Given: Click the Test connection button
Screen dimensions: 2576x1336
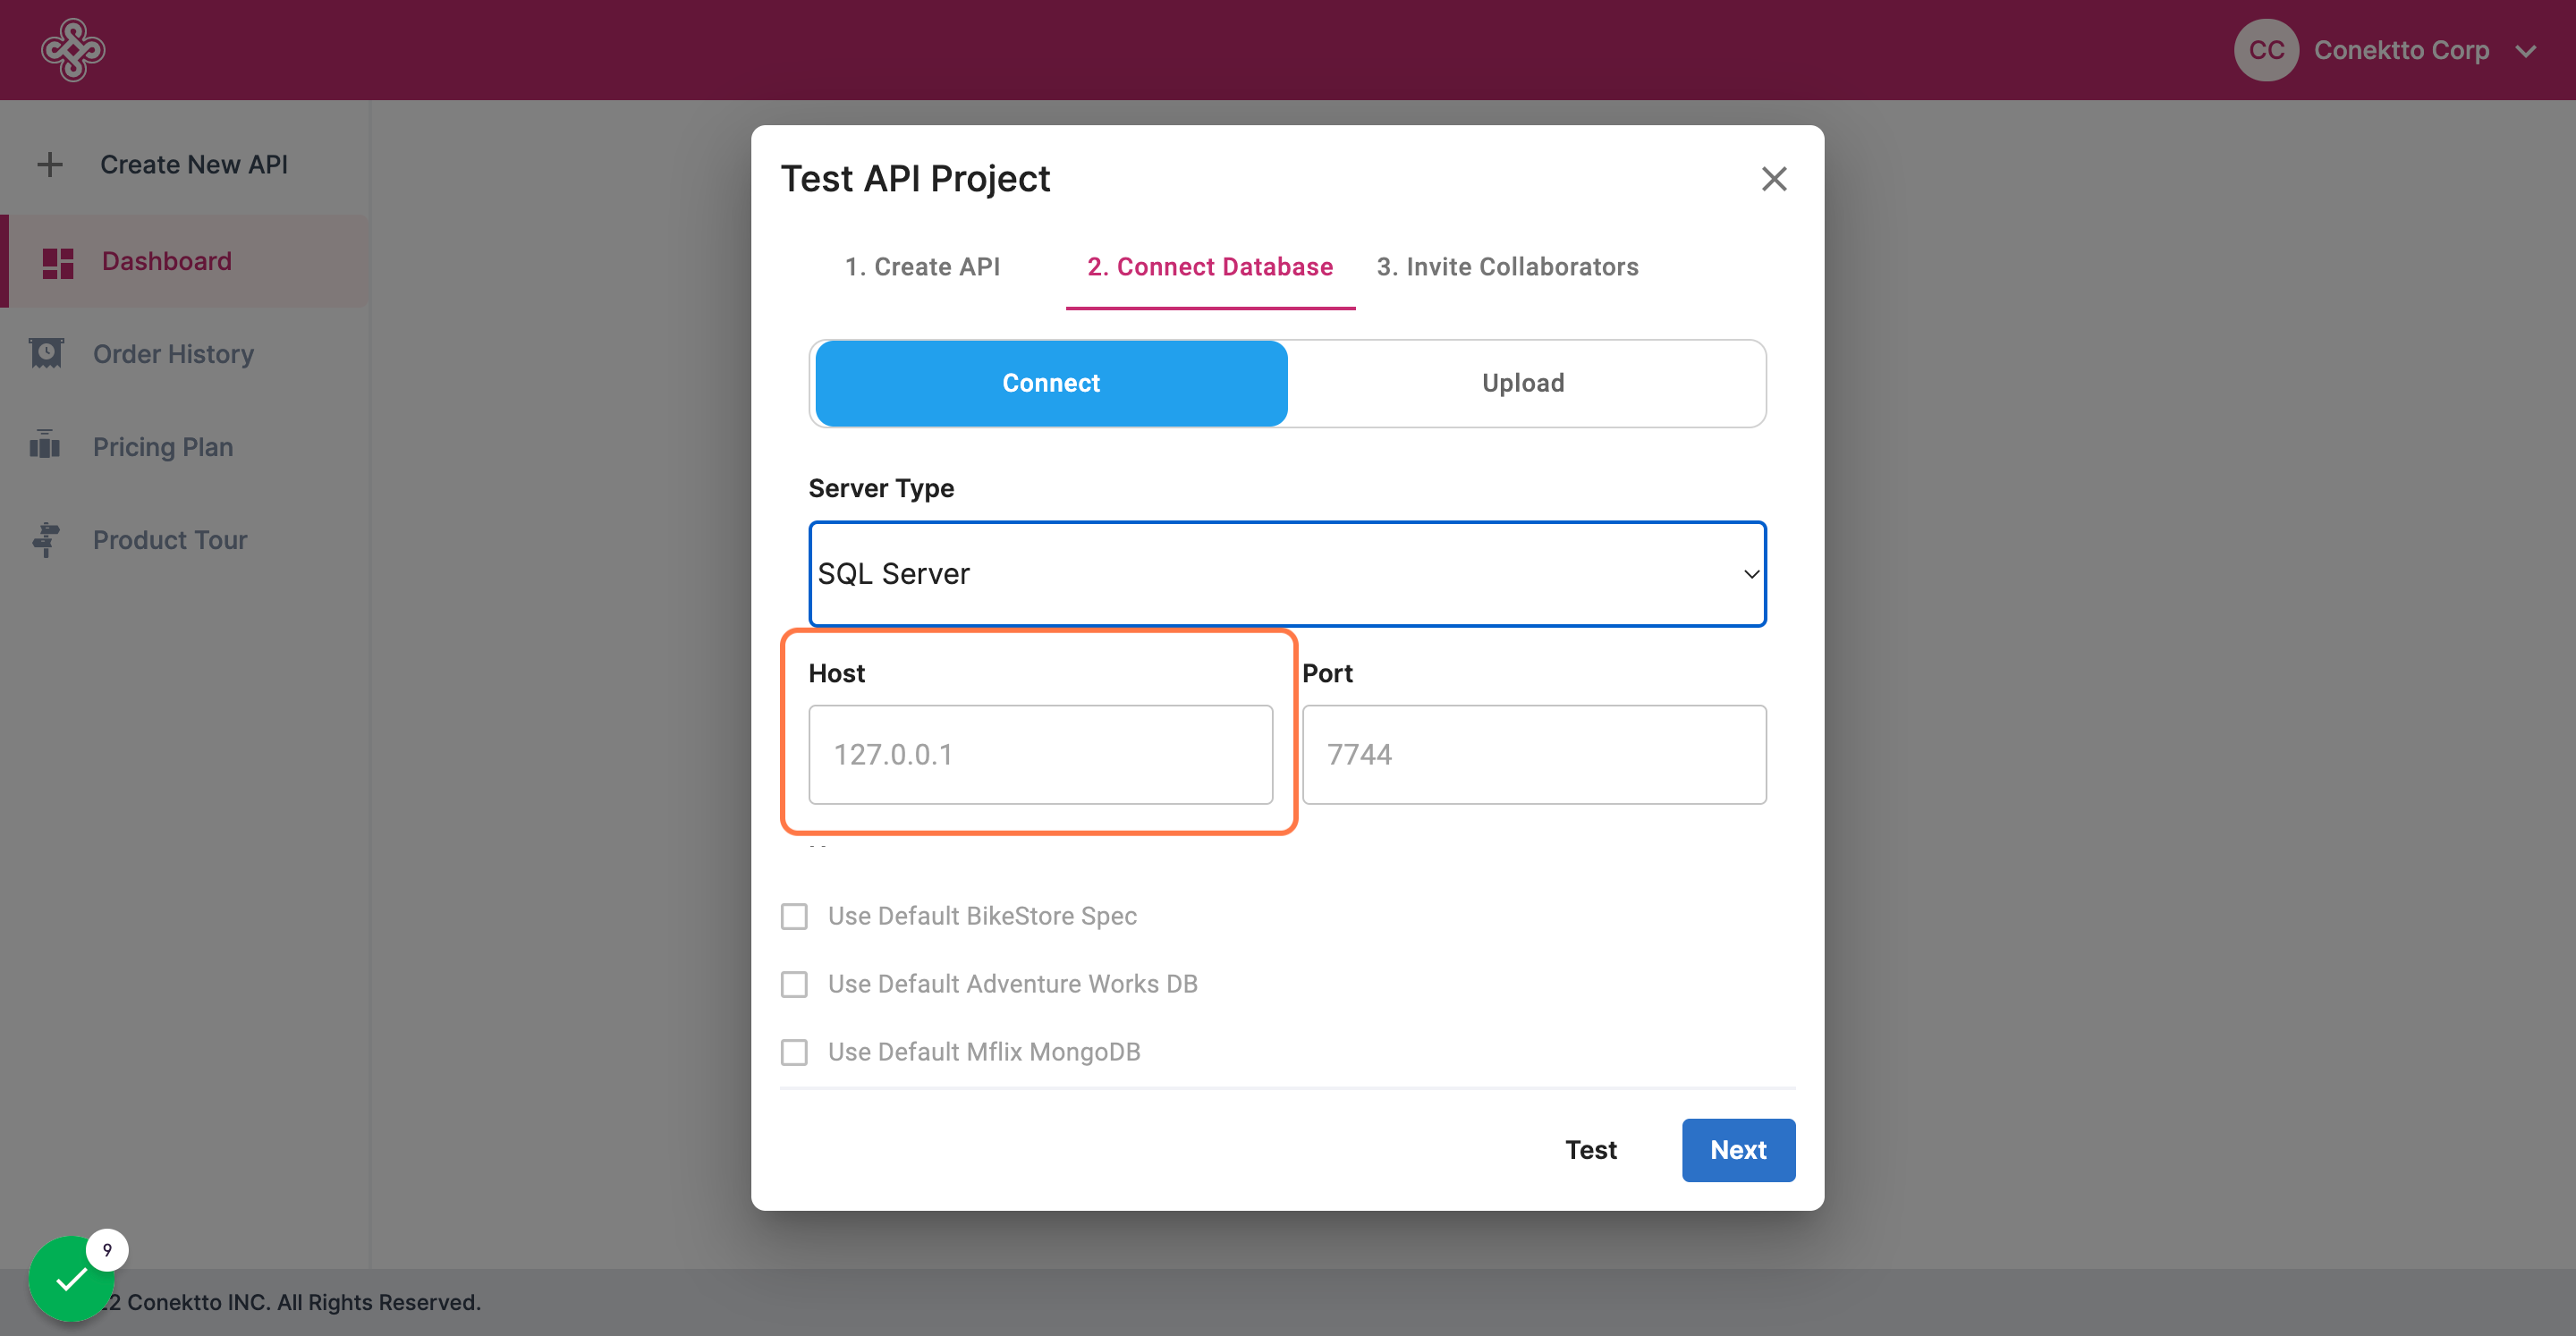Looking at the screenshot, I should pos(1590,1150).
